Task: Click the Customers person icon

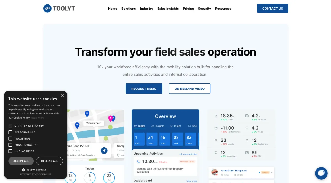Action: (247, 140)
